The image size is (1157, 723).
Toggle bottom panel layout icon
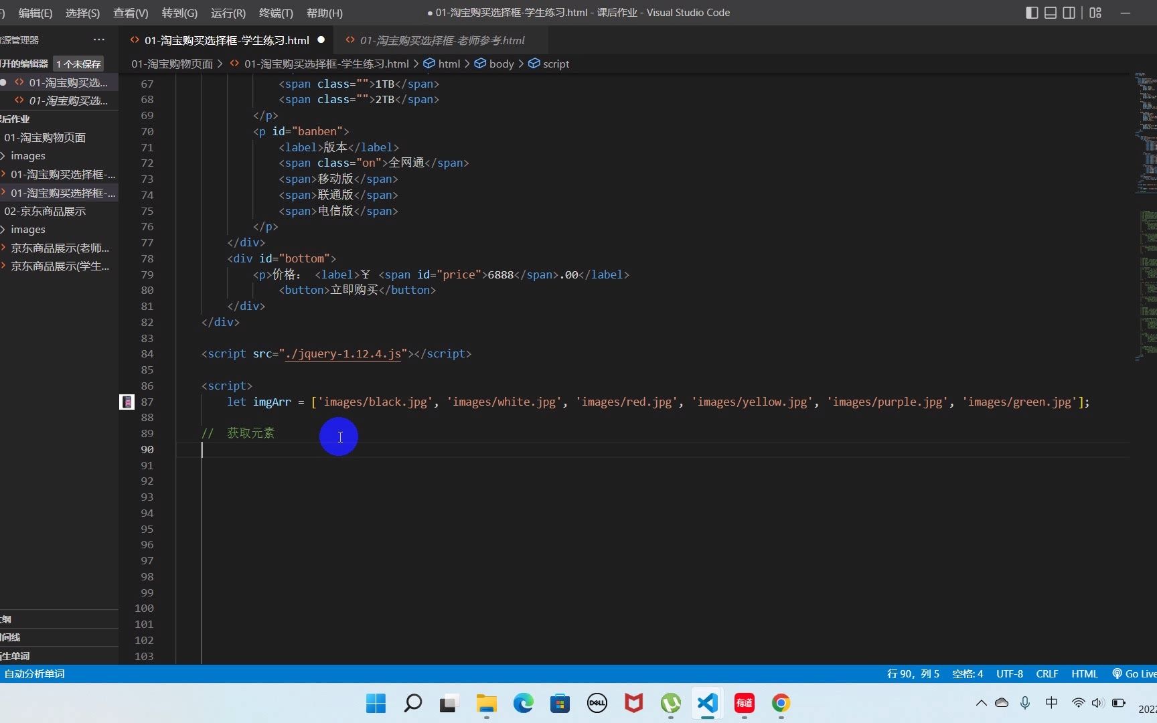[1051, 13]
